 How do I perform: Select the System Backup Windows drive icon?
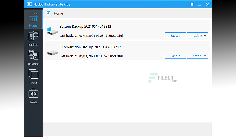coord(53,31)
